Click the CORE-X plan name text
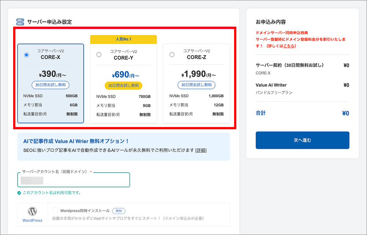 [x=50, y=57]
